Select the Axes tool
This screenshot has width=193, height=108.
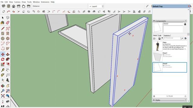3,80
